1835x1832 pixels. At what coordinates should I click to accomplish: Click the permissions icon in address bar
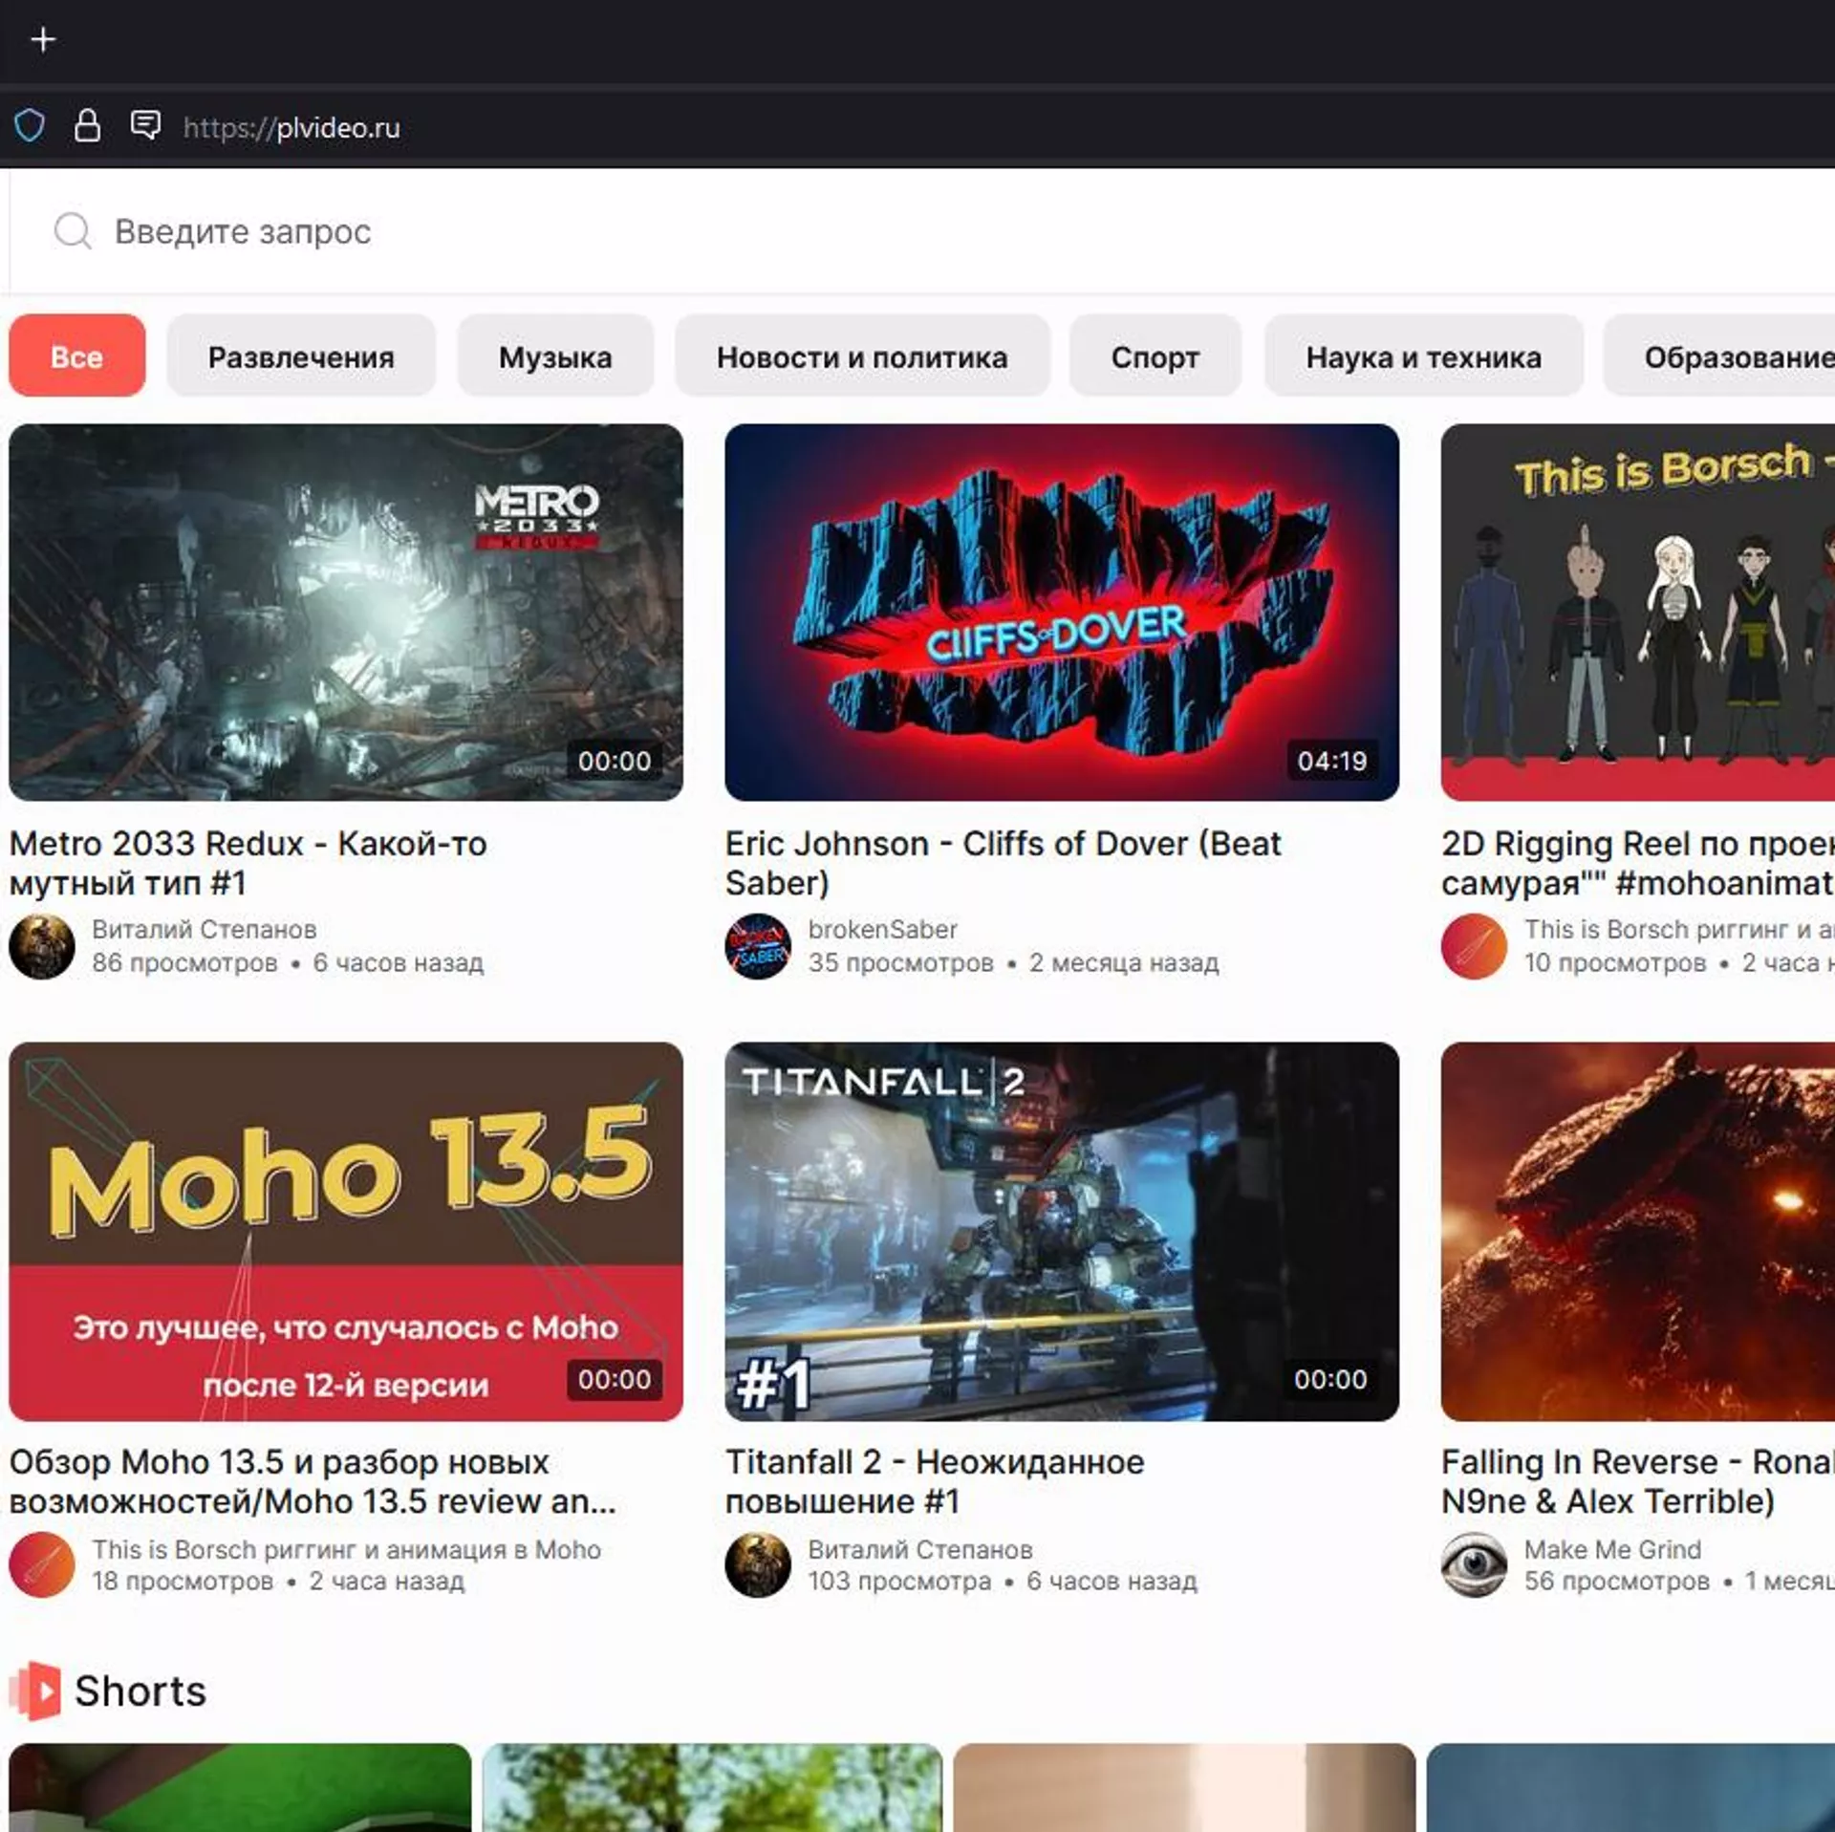point(145,125)
